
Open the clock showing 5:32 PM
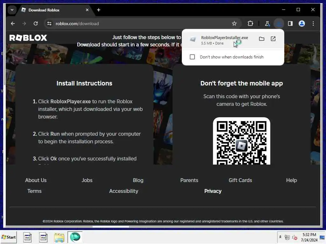[x=309, y=237]
